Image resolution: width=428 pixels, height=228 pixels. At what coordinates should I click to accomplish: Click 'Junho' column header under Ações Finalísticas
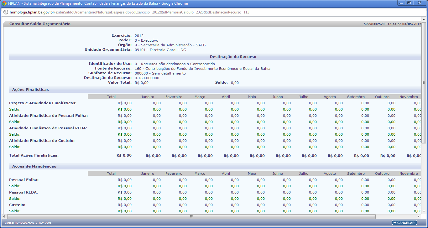click(278, 97)
